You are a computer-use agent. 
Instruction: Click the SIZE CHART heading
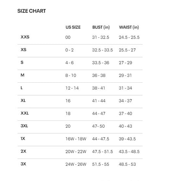(32, 11)
